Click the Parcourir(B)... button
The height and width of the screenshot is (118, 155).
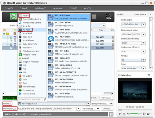click(89, 109)
